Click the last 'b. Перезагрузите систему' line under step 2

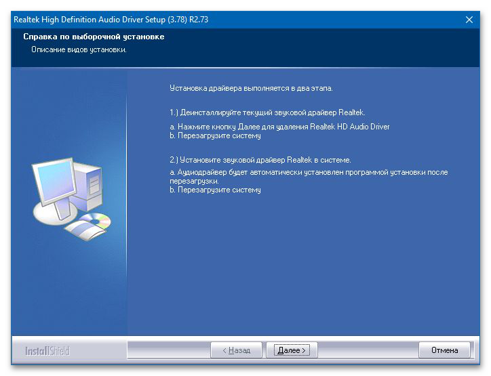tap(215, 190)
